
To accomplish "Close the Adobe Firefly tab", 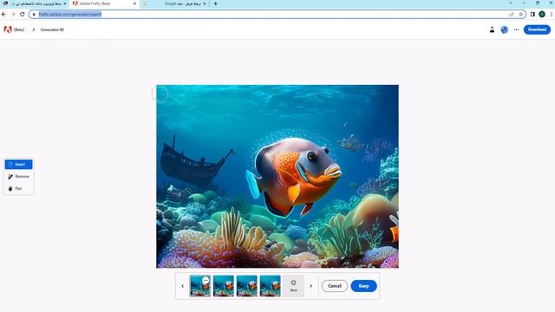I will pos(134,3).
